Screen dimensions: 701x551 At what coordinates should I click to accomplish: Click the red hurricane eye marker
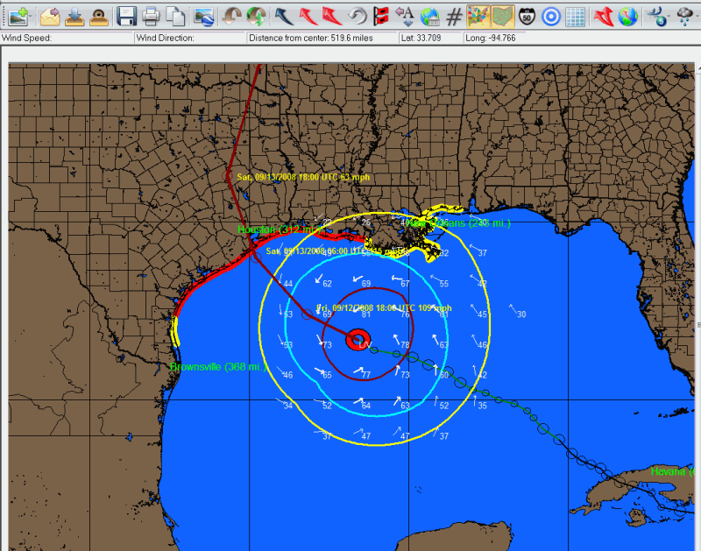[358, 340]
